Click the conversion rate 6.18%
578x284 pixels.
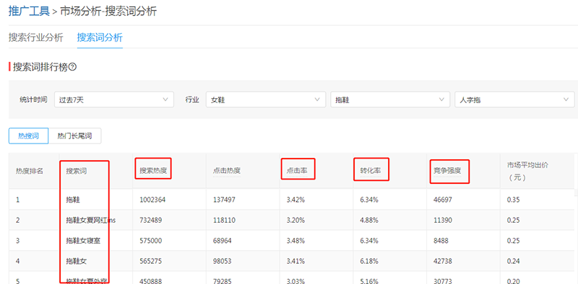[x=369, y=261]
